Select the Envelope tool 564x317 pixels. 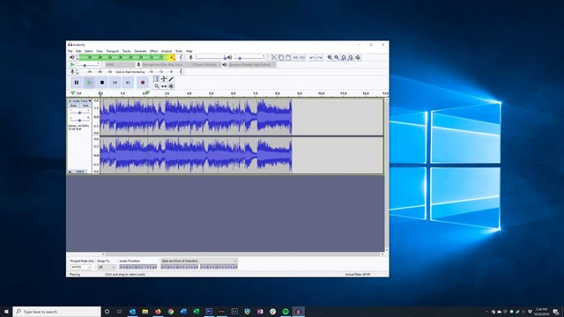(164, 79)
